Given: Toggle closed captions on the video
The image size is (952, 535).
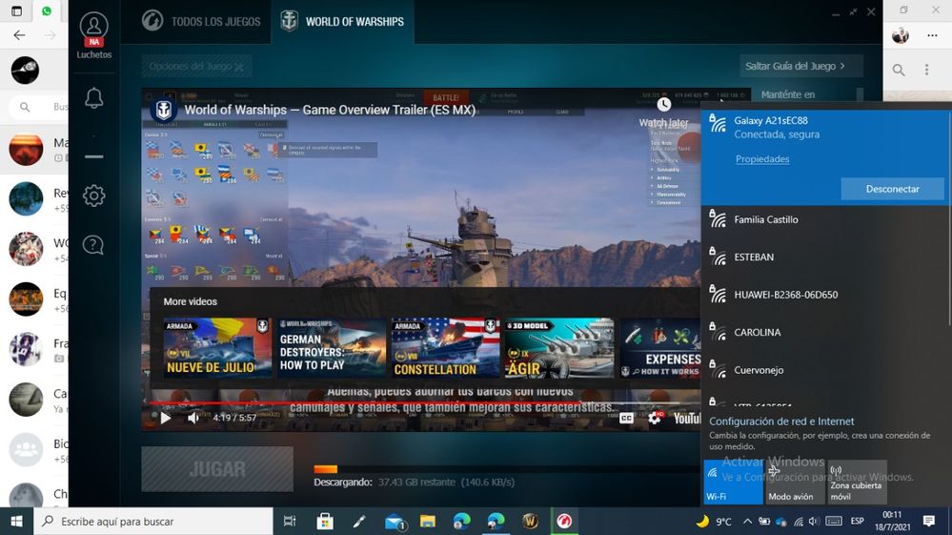Looking at the screenshot, I should click(626, 418).
